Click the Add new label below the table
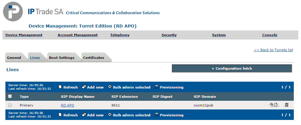The width and height of the screenshot is (301, 125). click(x=95, y=115)
